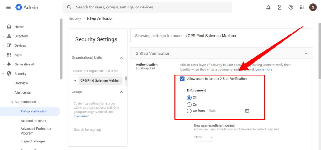This screenshot has width=321, height=150.
Task: Collapse the 2-Step Verification panel
Action: click(x=306, y=54)
